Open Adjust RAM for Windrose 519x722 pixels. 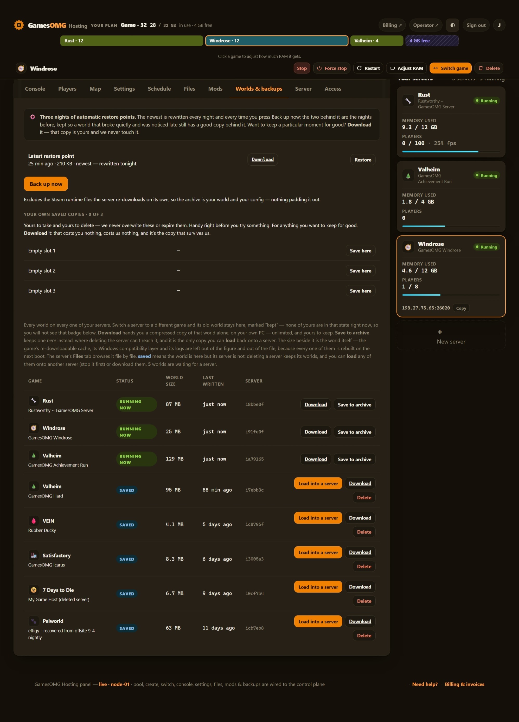[x=407, y=68]
